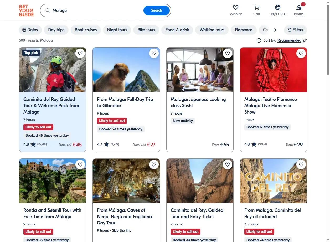Click the From €65 price

click(221, 145)
